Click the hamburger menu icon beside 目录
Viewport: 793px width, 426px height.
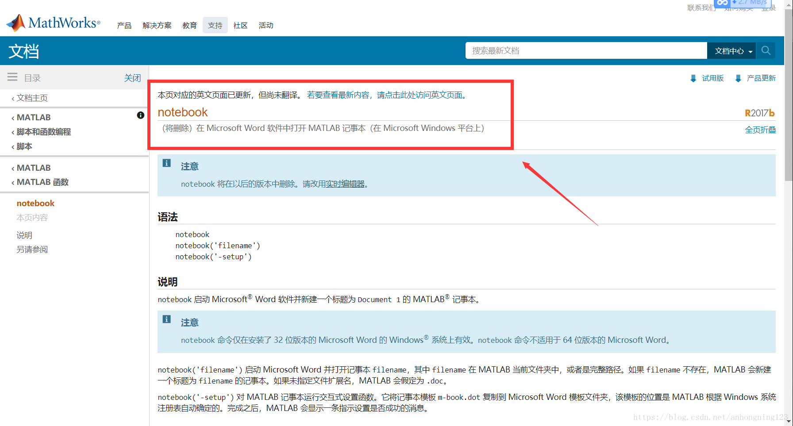click(12, 77)
